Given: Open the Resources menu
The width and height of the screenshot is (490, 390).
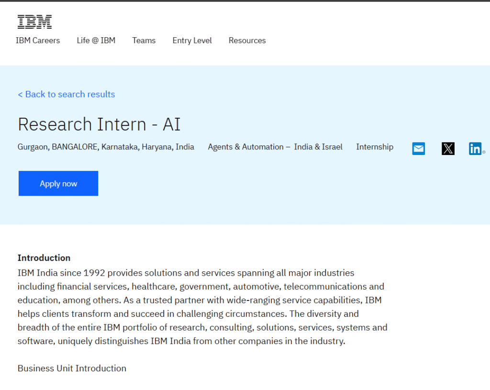Looking at the screenshot, I should pyautogui.click(x=247, y=41).
